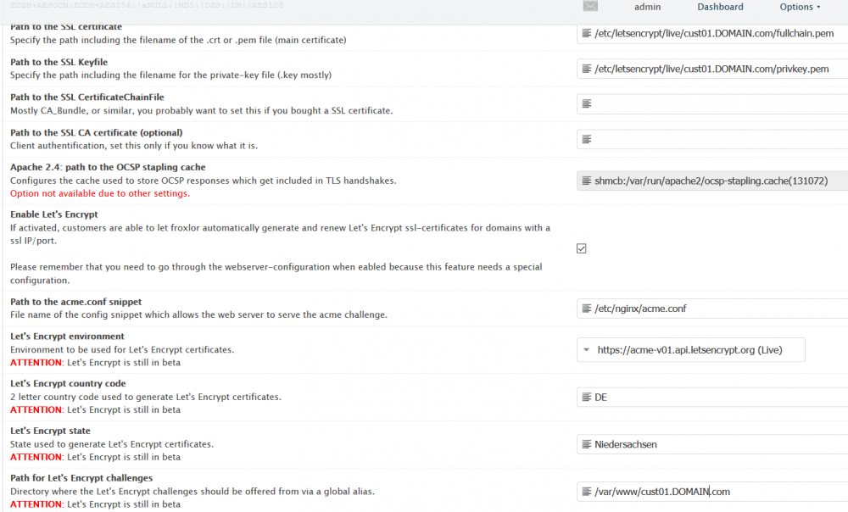Click the text icon in SSL certificate path field

click(x=586, y=34)
